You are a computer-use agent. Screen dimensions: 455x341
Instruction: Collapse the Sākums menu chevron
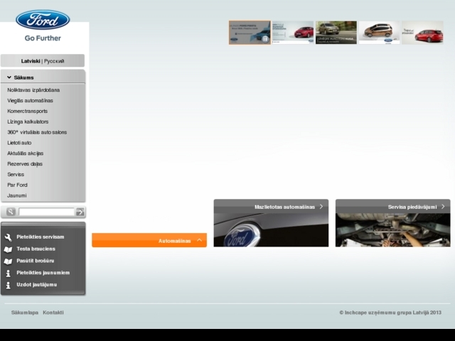point(9,77)
